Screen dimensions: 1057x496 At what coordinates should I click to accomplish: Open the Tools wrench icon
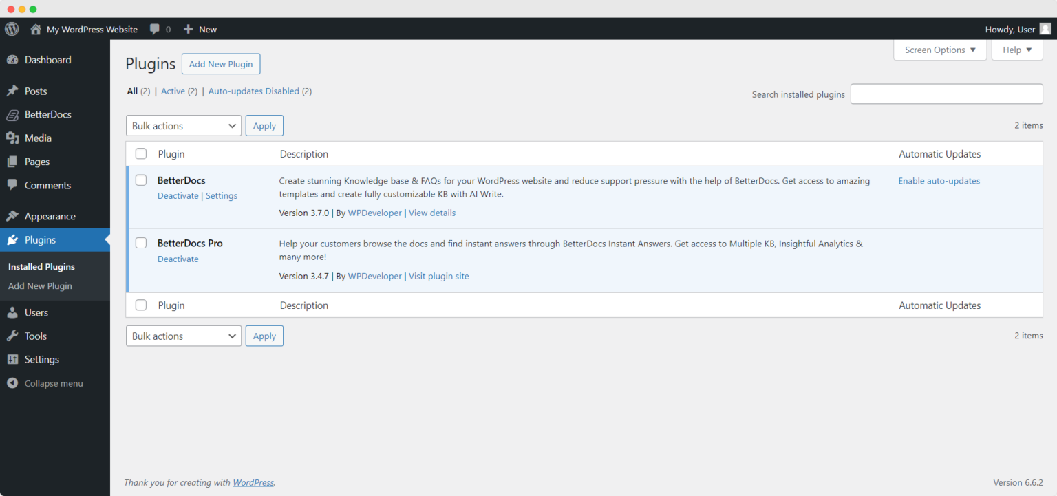tap(13, 336)
